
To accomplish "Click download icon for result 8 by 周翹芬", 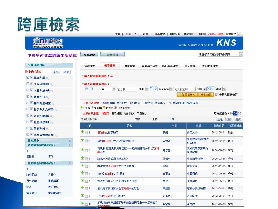I will click(83, 188).
